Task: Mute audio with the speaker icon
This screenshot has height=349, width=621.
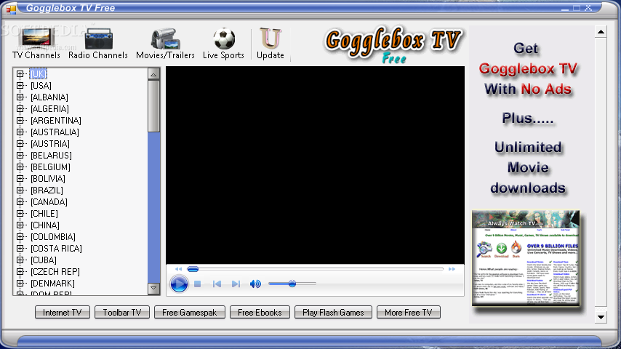Action: [x=255, y=284]
